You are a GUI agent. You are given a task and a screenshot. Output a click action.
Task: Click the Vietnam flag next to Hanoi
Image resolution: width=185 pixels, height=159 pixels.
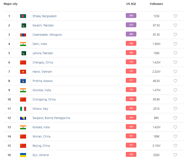click(x=23, y=72)
